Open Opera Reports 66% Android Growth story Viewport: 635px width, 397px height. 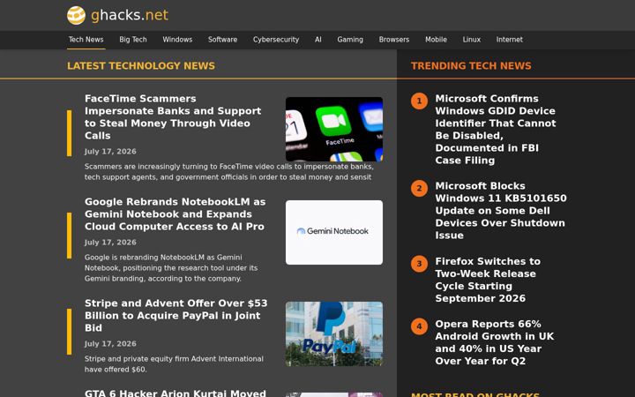click(495, 342)
